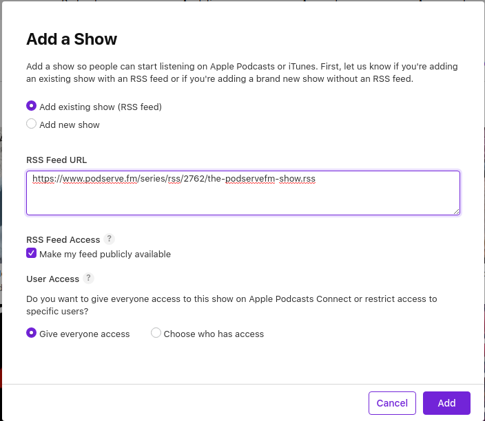The width and height of the screenshot is (485, 421).
Task: Click the 'Give everyone access' label text
Action: tap(85, 334)
